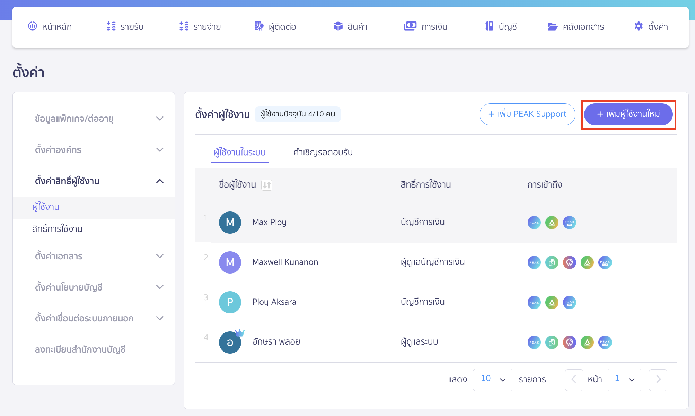The height and width of the screenshot is (416, 695).
Task: Click the ตั้งค่า gear icon in the navbar
Action: point(638,26)
